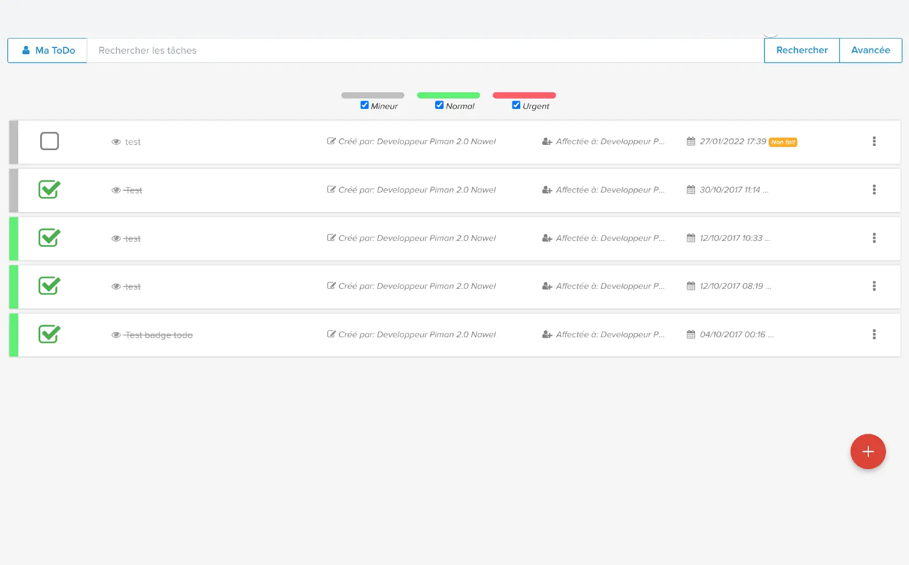Screen dimensions: 909x565
Task: Click the eye icon beside Test badge todo
Action: tap(116, 335)
